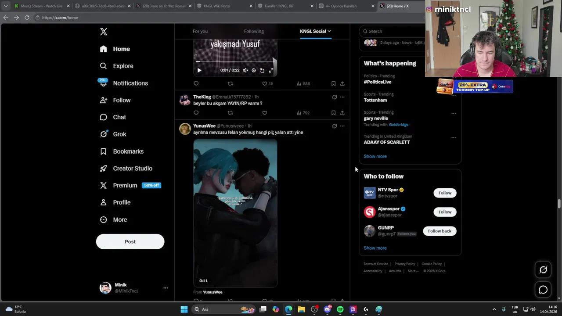
Task: Click the Search field on X
Action: pos(393,31)
